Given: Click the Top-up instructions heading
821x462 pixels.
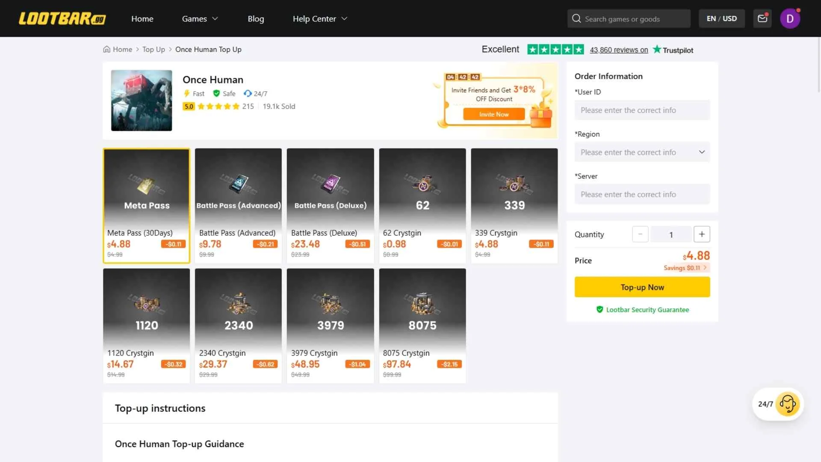Looking at the screenshot, I should pyautogui.click(x=160, y=408).
